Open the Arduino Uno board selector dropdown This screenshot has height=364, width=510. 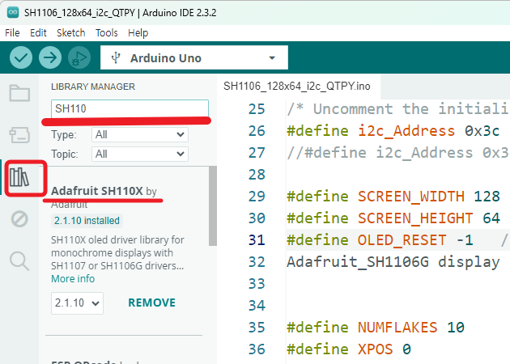194,57
